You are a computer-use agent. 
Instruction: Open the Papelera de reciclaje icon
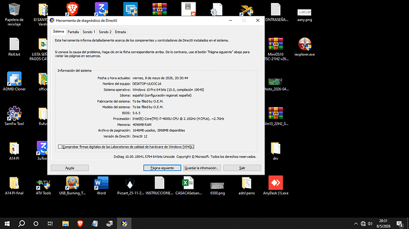pyautogui.click(x=14, y=14)
